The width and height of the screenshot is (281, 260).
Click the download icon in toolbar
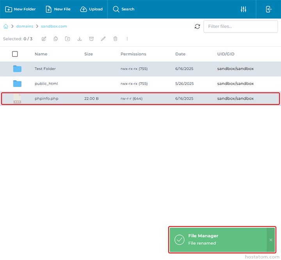[x=80, y=39]
